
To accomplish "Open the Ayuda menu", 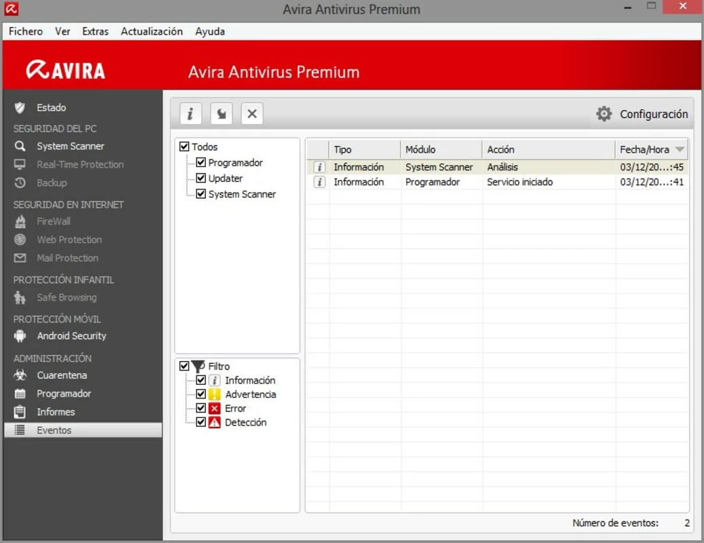I will tap(210, 32).
